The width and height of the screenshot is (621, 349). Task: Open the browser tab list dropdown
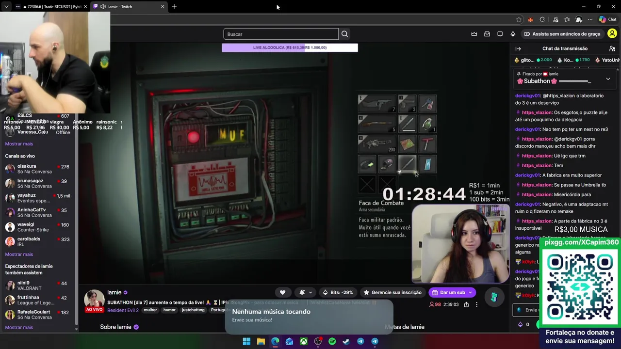pos(6,7)
